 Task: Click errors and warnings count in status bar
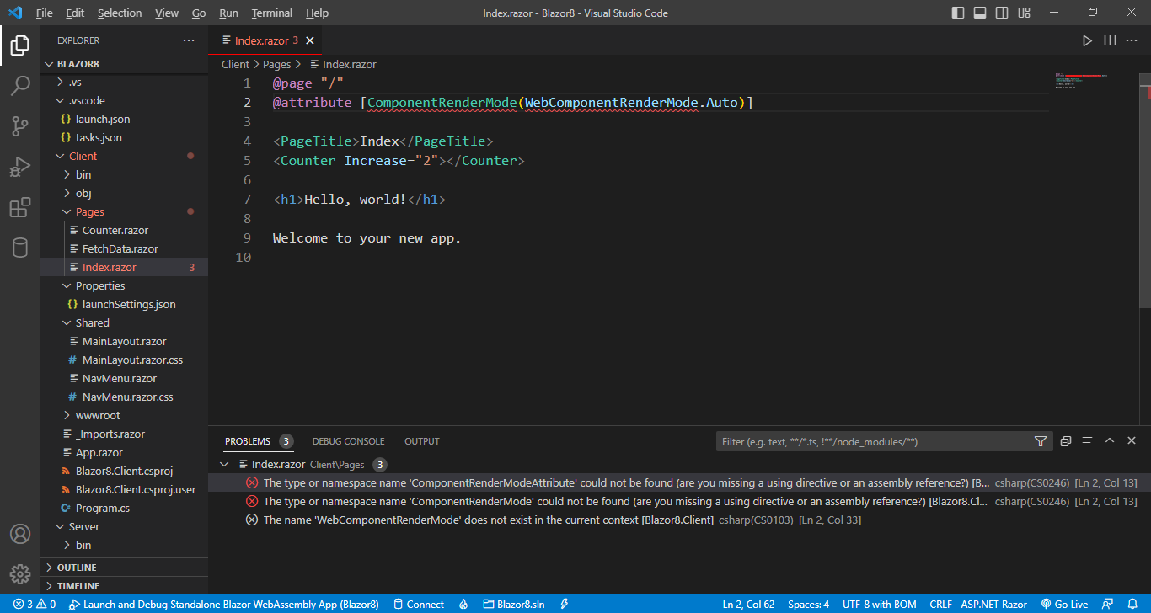click(35, 605)
